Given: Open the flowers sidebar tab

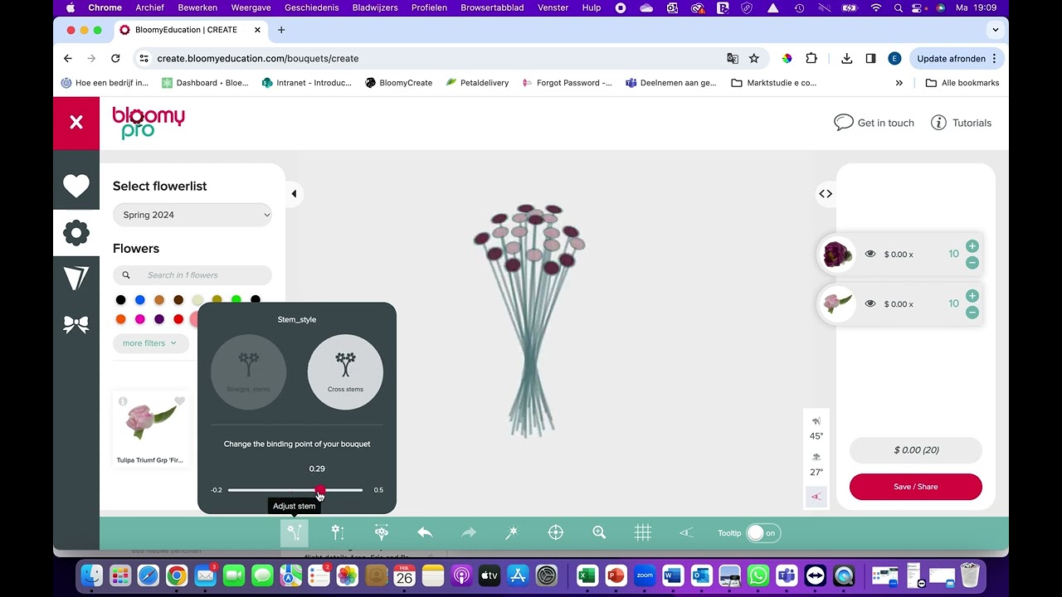Looking at the screenshot, I should [x=76, y=233].
